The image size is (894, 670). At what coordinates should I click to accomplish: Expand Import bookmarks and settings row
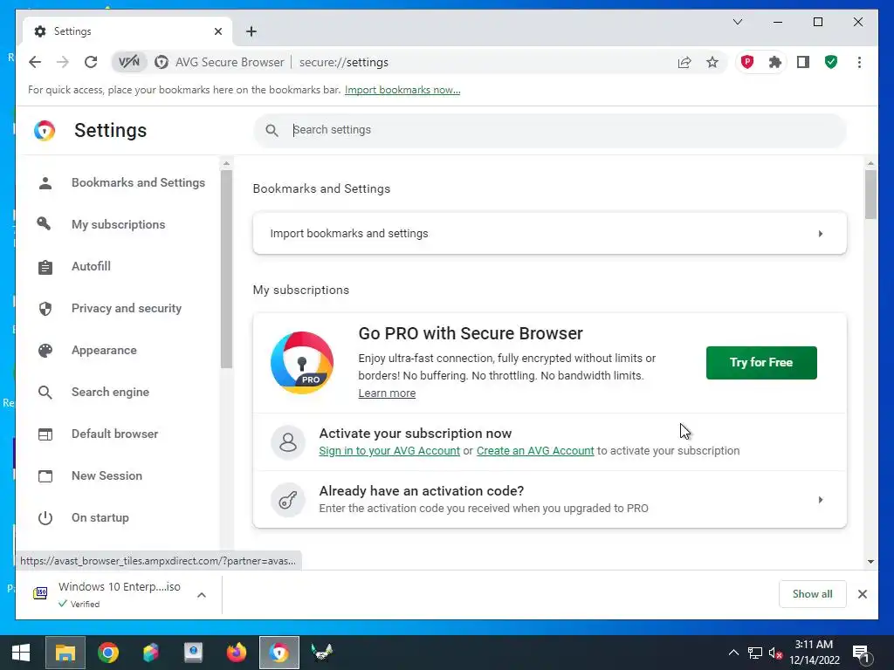click(550, 234)
